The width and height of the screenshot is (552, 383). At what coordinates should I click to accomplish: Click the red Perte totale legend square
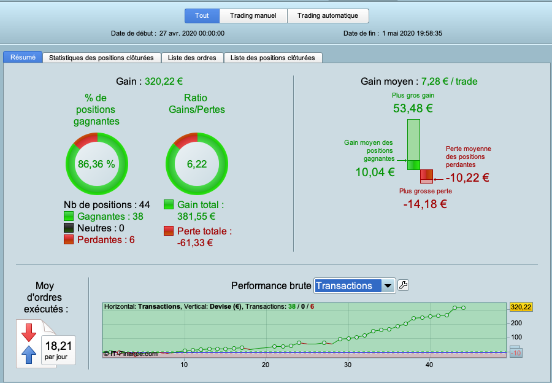tap(169, 231)
